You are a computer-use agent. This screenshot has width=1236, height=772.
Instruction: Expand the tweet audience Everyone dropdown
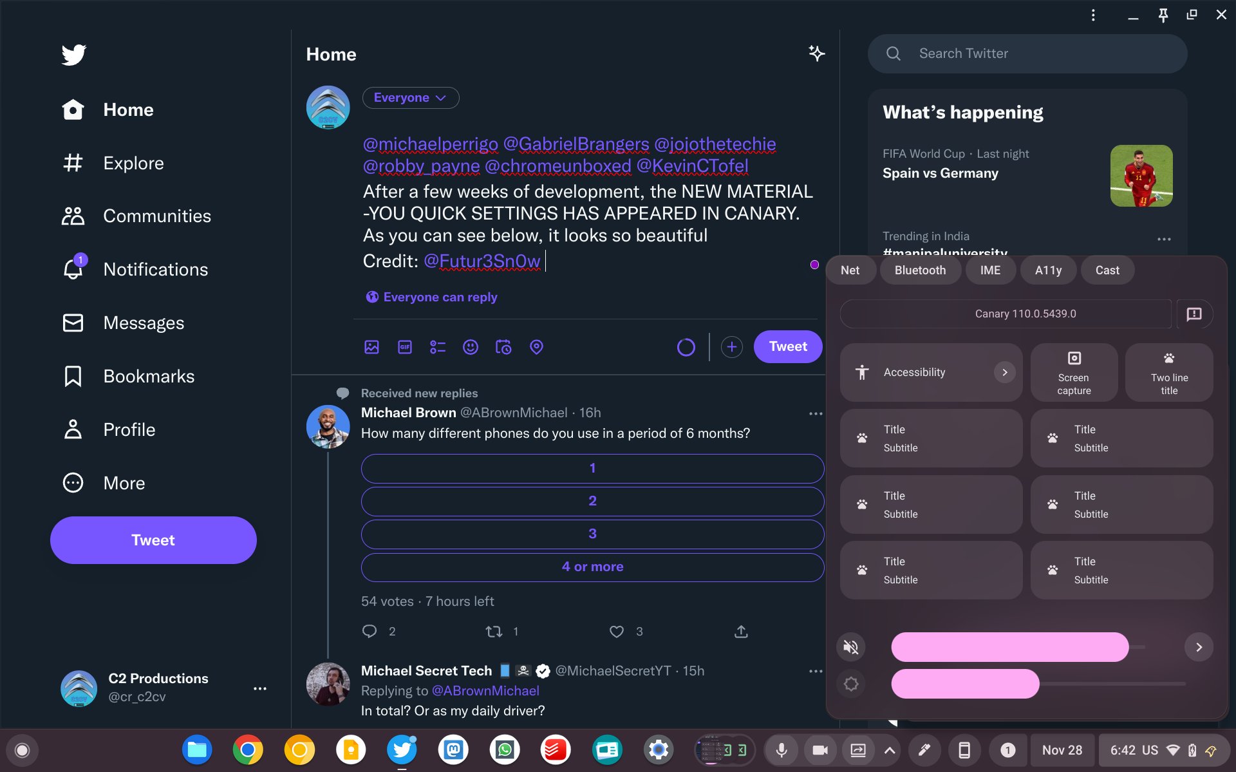point(409,97)
